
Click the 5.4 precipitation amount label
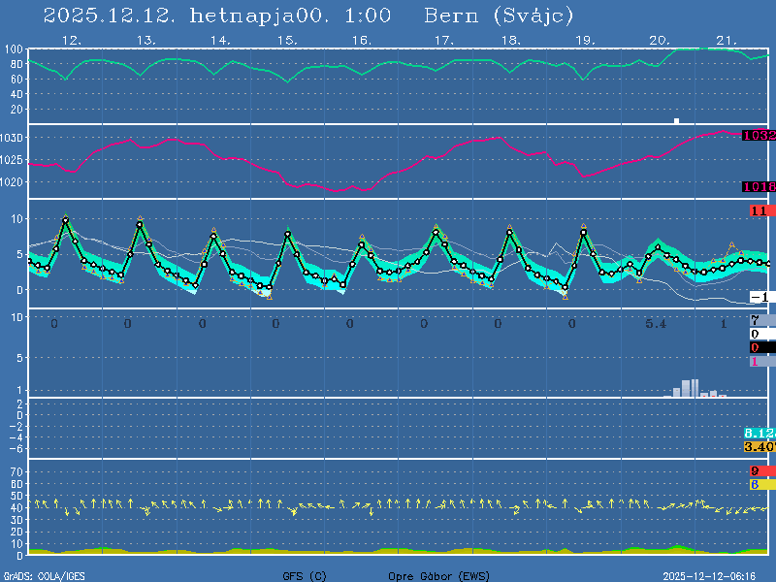tap(656, 323)
